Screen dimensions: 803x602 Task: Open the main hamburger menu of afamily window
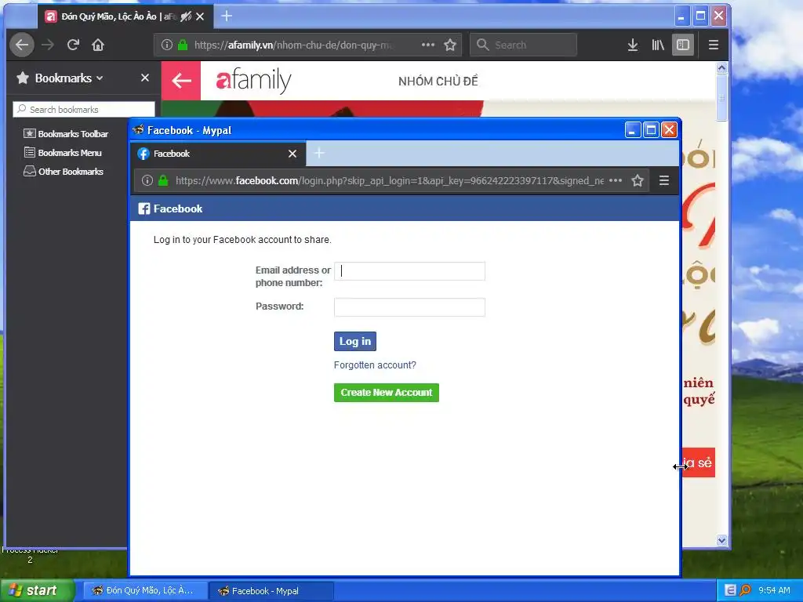click(714, 45)
